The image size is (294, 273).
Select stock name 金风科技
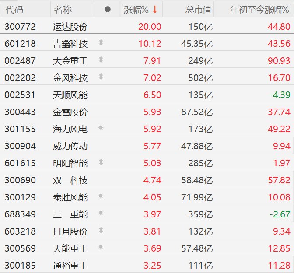click(70, 78)
